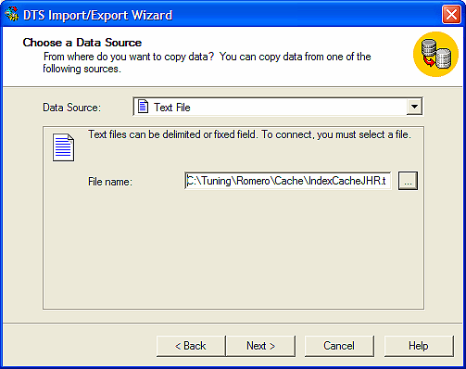This screenshot has width=466, height=369.
Task: Click the yellow database copy icon
Action: point(435,54)
